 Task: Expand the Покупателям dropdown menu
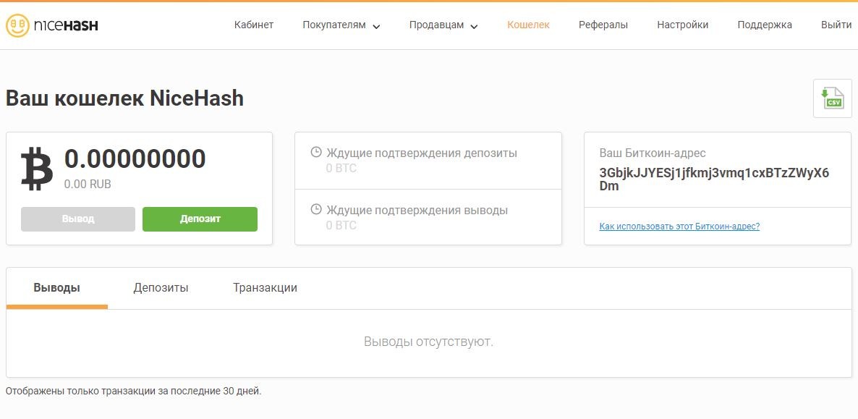341,25
